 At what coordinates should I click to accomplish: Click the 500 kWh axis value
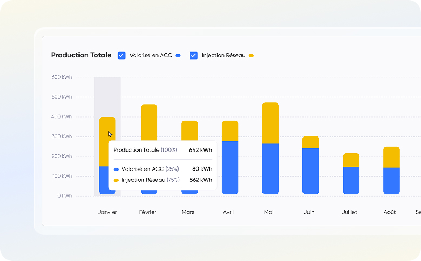coord(62,97)
